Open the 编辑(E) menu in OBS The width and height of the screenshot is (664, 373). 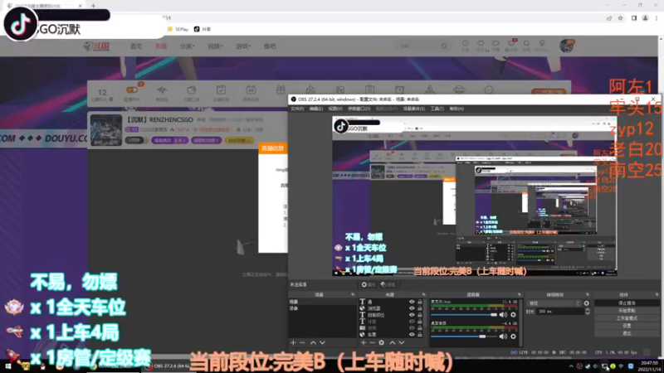point(316,109)
